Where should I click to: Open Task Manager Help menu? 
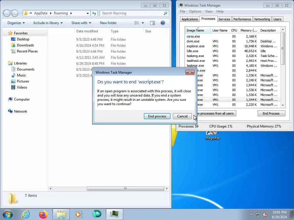click(x=220, y=11)
